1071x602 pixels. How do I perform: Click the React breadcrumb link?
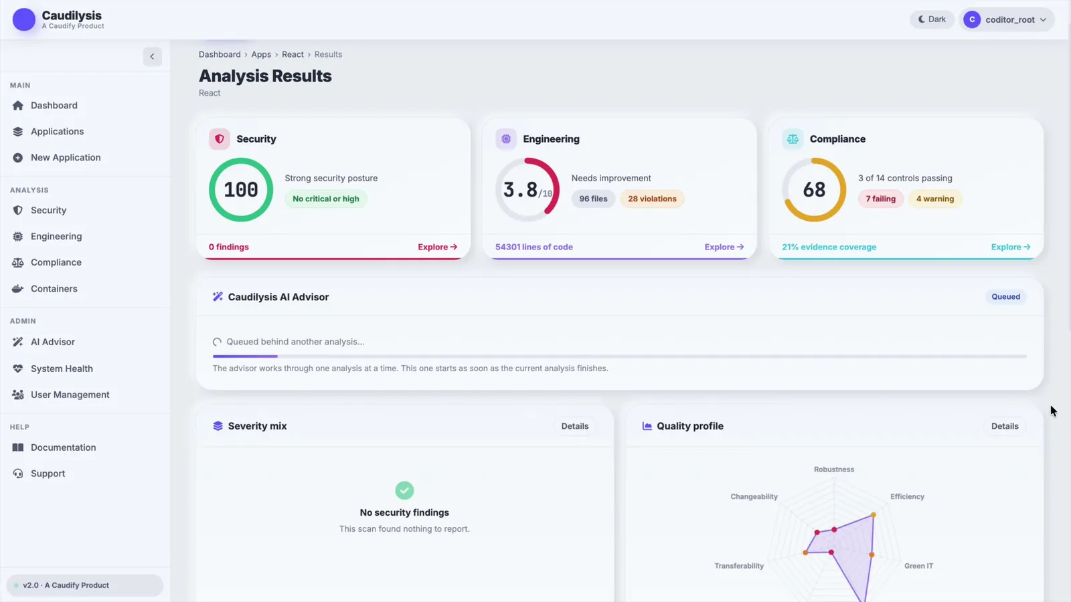[x=293, y=54]
